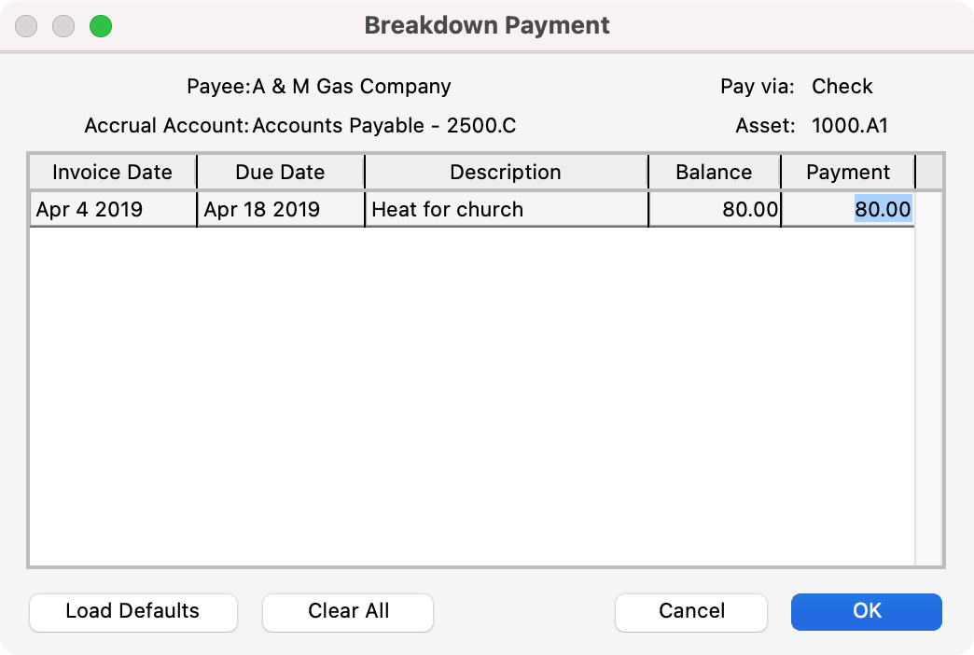
Task: Focus the highlighted 80.00 Payment field
Action: click(x=883, y=210)
